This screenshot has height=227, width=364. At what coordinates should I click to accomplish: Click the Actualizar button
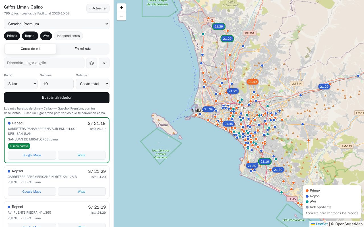98,8
